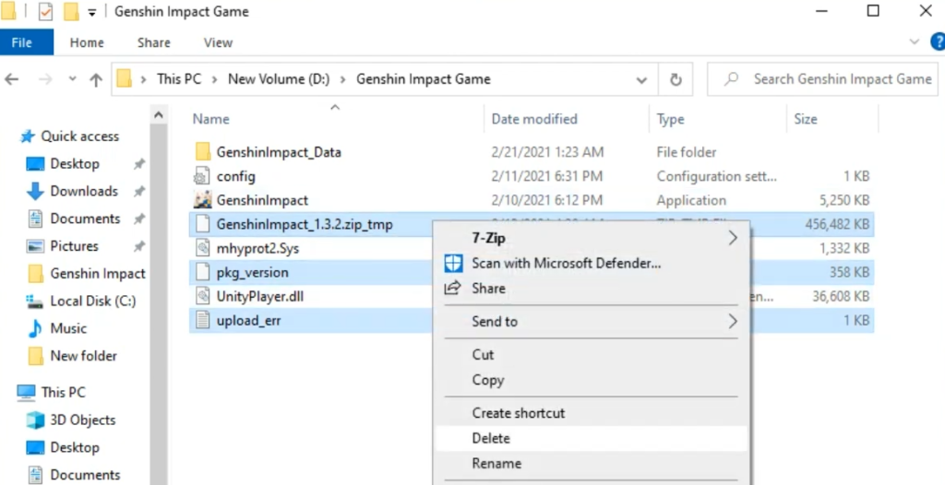Open the recent locations dropdown arrow
Viewport: 945px width, 485px height.
coord(72,79)
